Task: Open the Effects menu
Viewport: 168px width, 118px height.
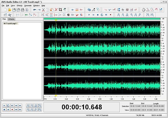Action: [x=19, y=6]
